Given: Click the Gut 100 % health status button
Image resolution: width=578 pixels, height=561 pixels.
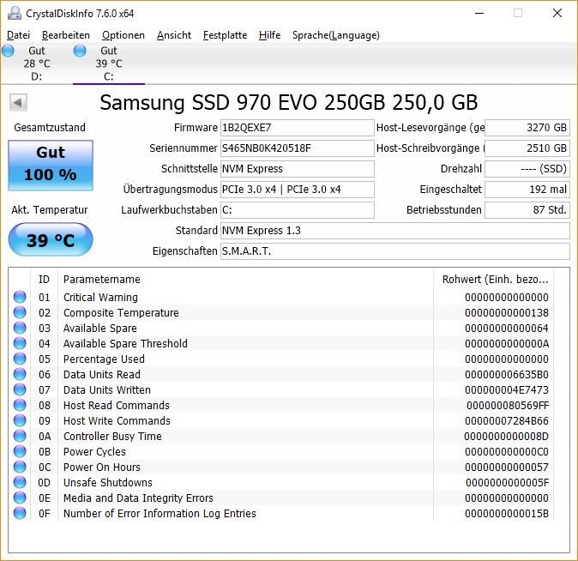Looking at the screenshot, I should [51, 166].
